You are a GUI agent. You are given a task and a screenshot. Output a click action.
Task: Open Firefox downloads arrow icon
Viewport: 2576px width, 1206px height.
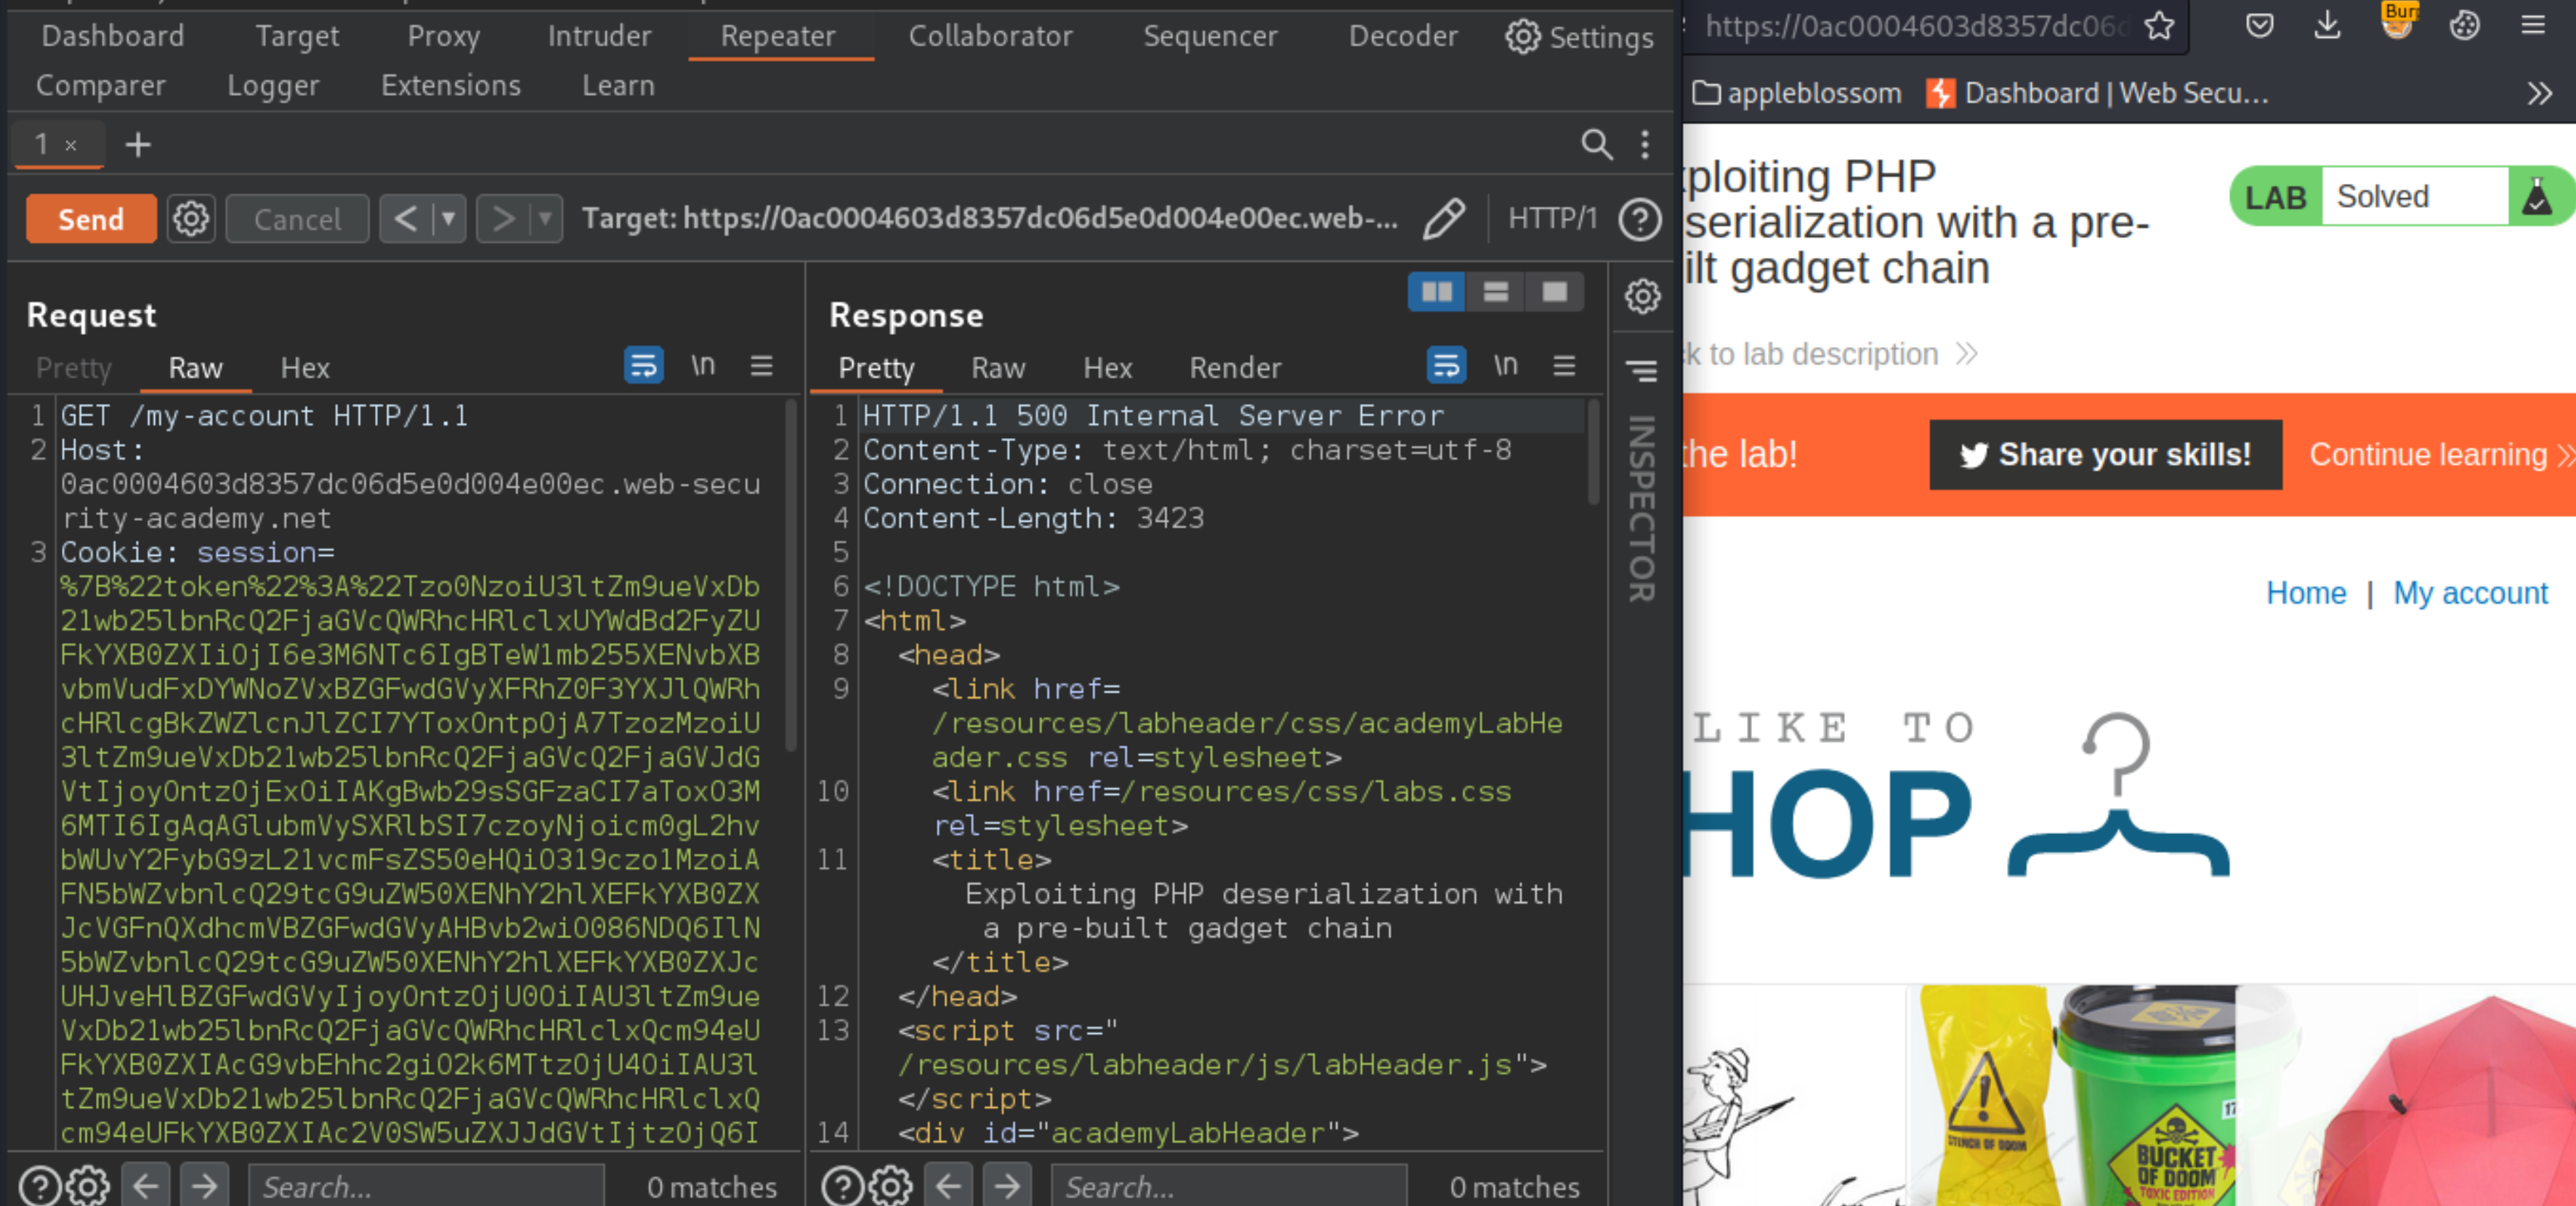(x=2328, y=25)
